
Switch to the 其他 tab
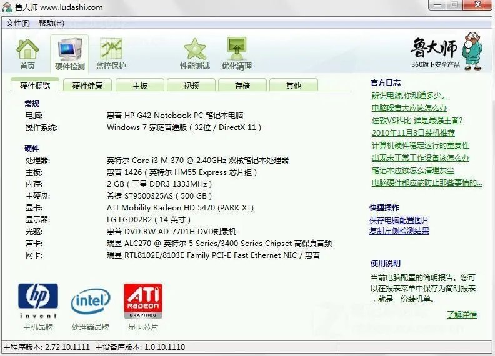pos(294,86)
